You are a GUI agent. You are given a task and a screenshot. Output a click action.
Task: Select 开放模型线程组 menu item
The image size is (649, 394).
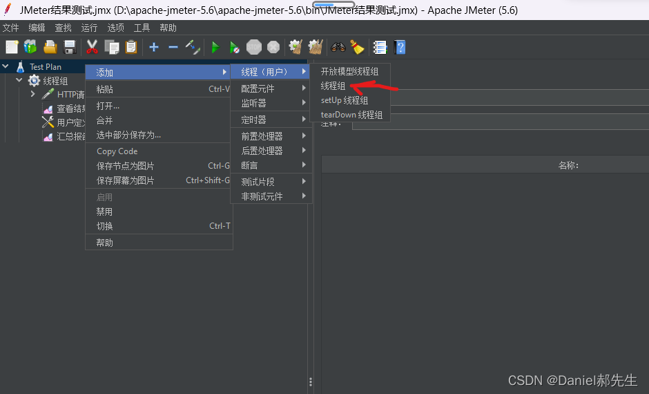pyautogui.click(x=350, y=71)
